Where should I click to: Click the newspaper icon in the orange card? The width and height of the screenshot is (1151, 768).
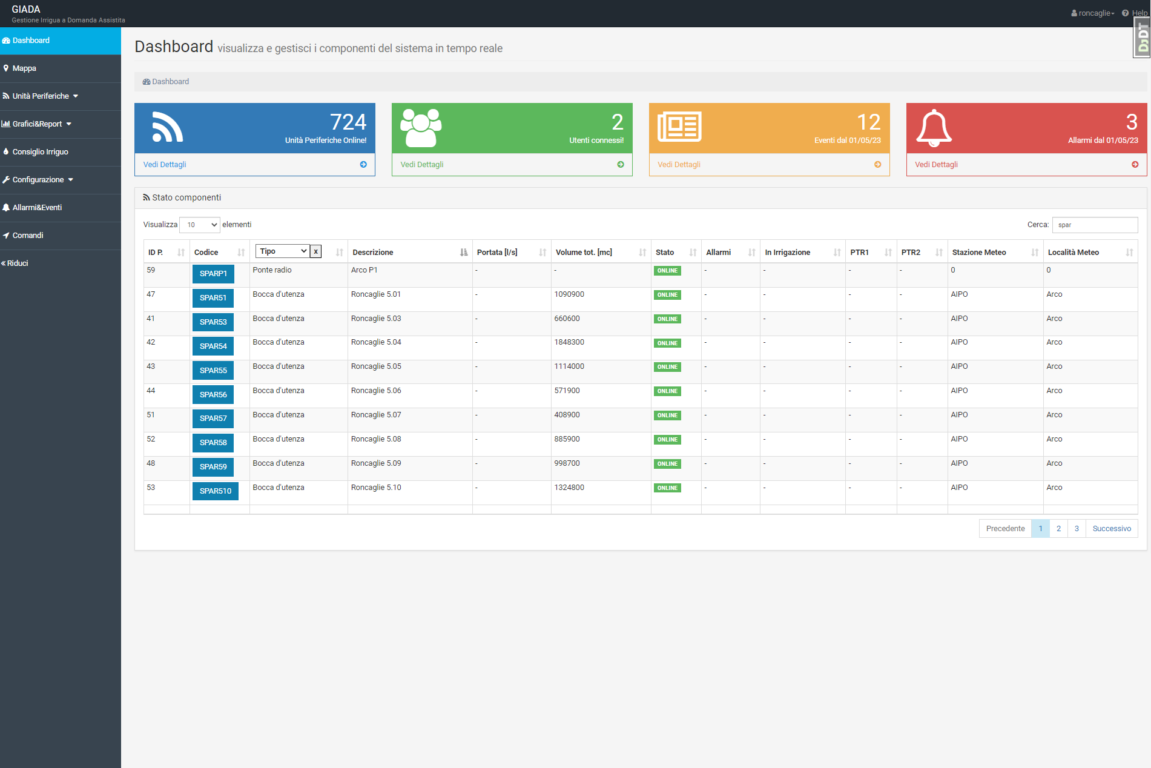coord(679,127)
